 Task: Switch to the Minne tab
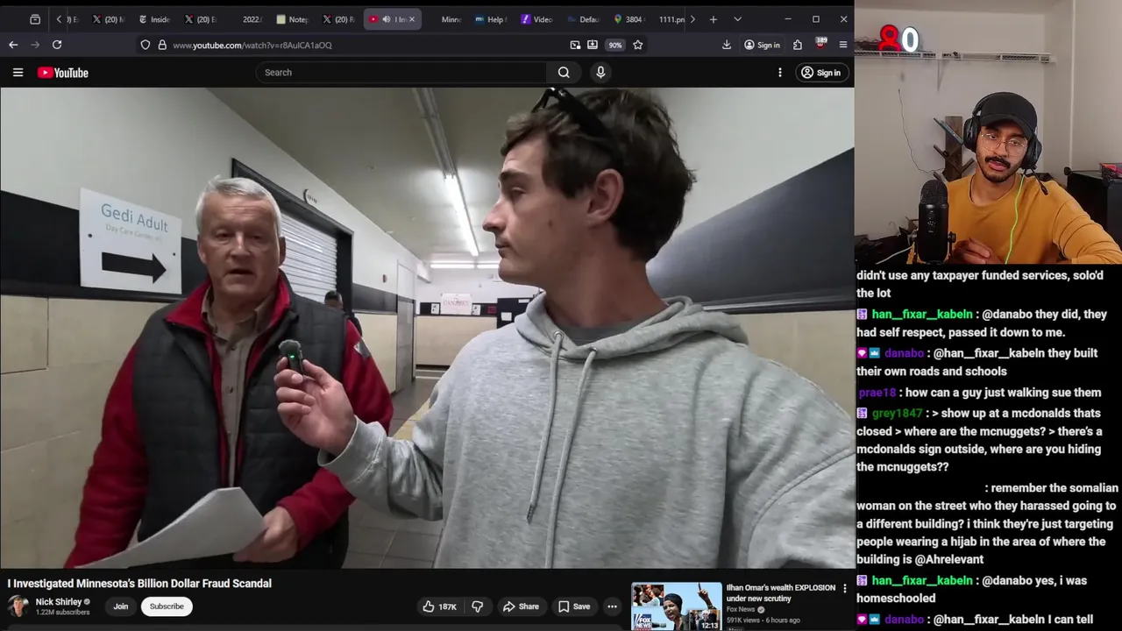point(451,19)
